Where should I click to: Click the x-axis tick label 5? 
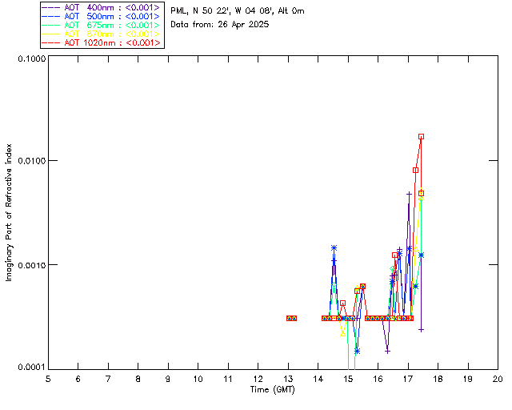[48, 379]
